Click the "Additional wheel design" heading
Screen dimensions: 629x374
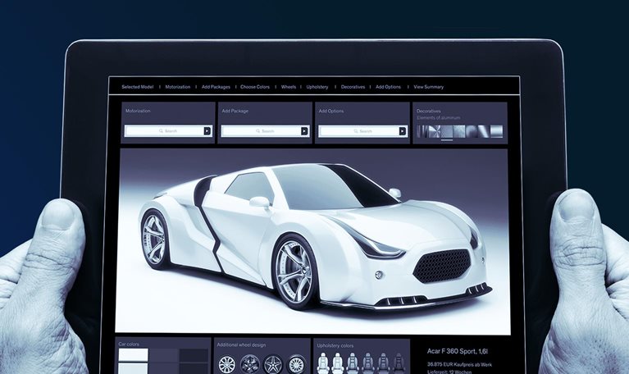[x=241, y=344]
